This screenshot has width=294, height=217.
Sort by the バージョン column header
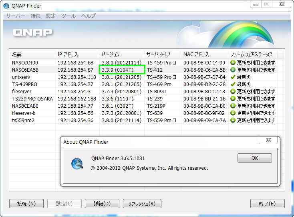121,54
